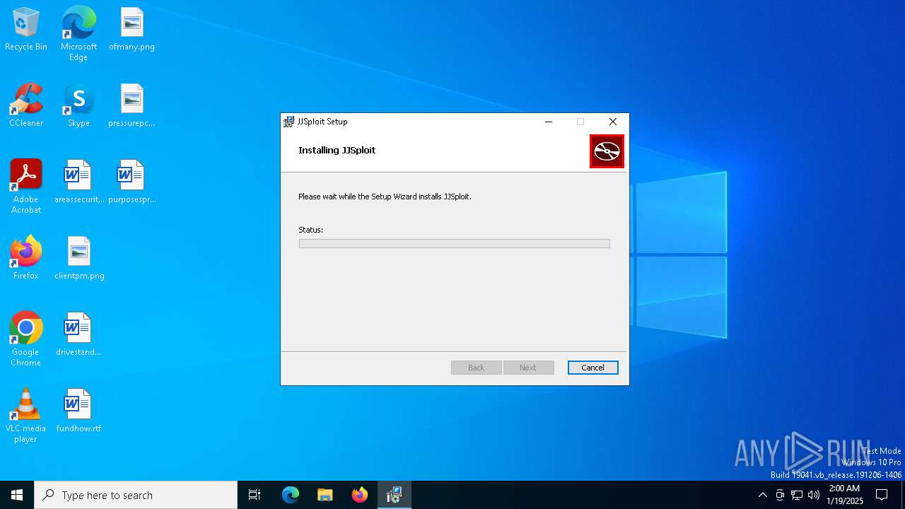Click the installer icon in JJSploit Setup title bar
Viewport: 905px width, 509px height.
[288, 122]
